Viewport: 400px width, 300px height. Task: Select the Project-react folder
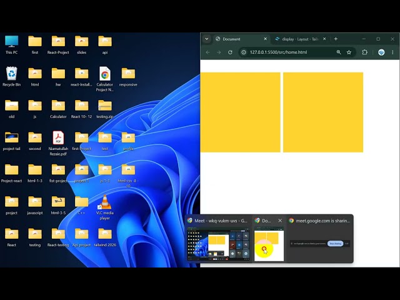(12, 173)
